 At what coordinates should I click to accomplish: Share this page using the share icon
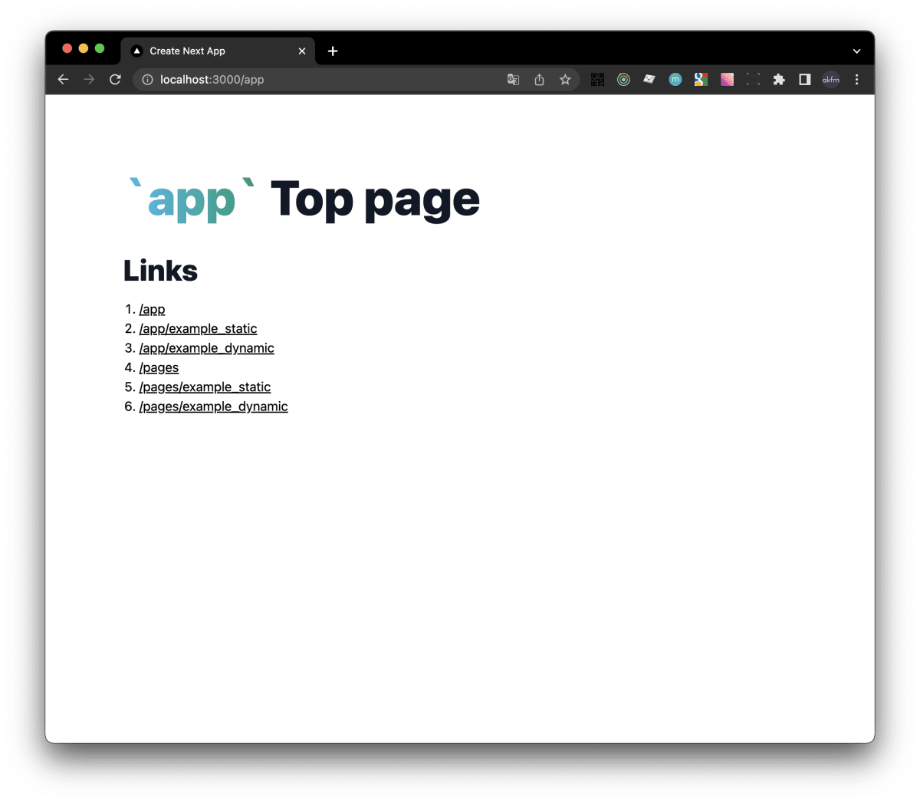pos(539,80)
